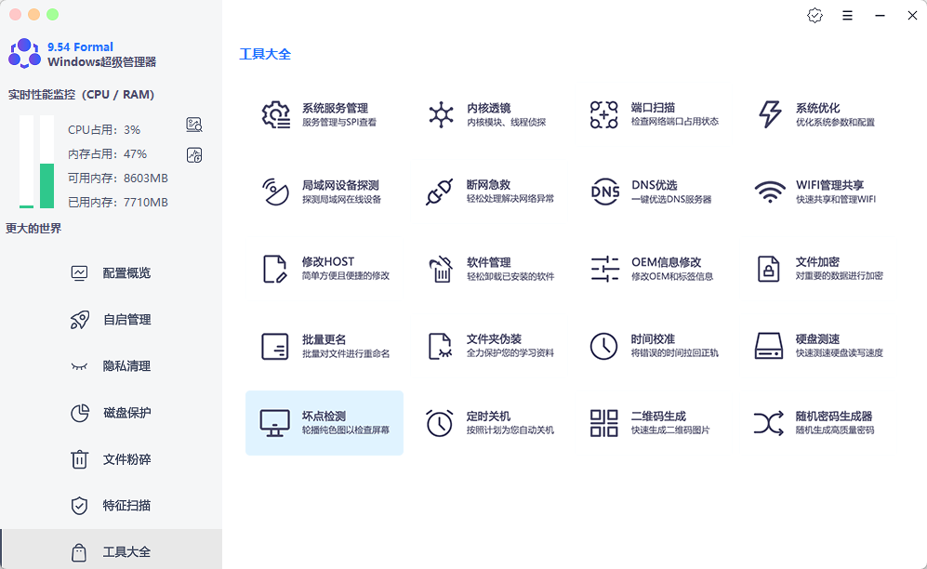
Task: Click the 坏点检测 monitor icon
Action: pyautogui.click(x=275, y=423)
